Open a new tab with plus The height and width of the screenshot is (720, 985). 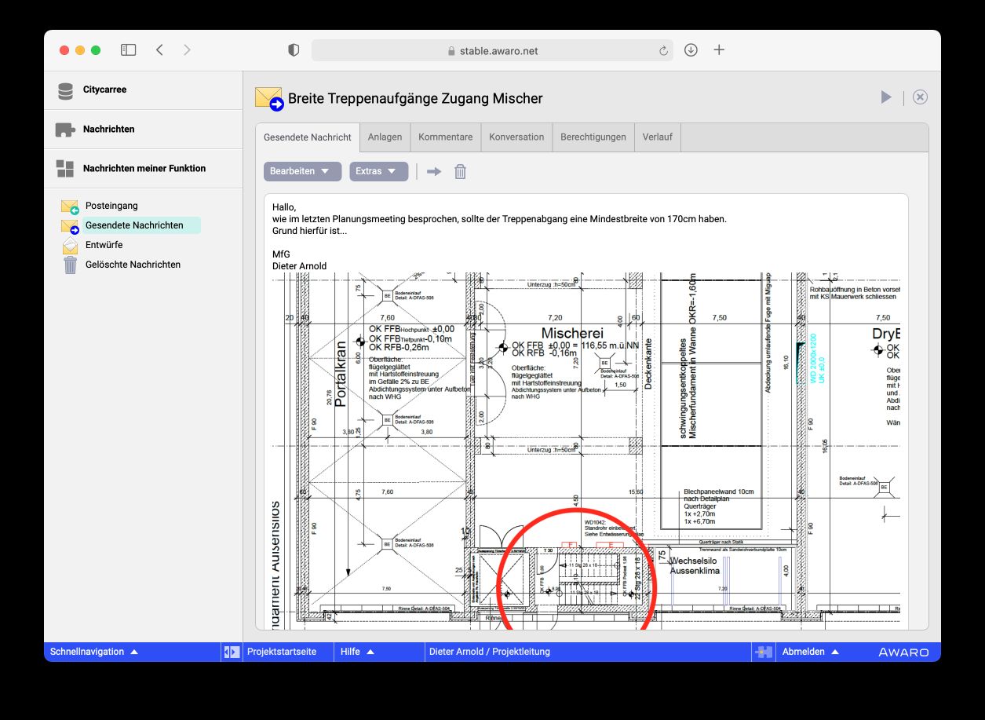tap(719, 50)
